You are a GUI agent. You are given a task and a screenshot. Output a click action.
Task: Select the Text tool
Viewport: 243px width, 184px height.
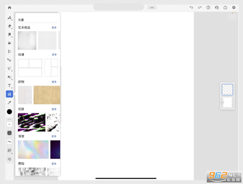click(x=9, y=86)
